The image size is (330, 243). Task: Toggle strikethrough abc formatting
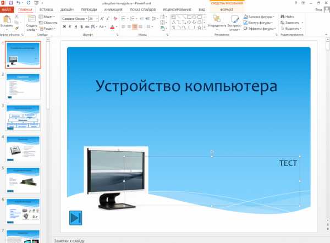pos(87,27)
